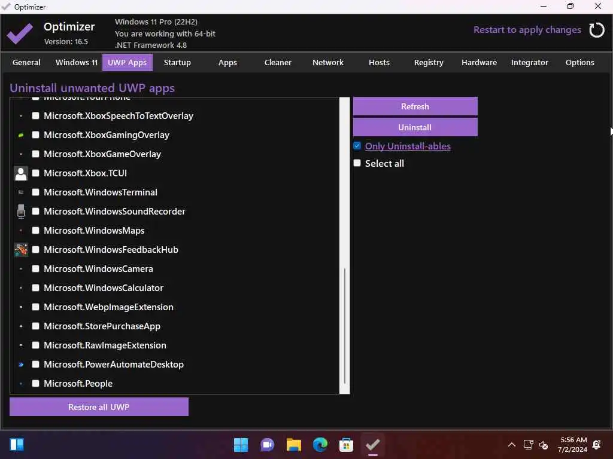Click Restore all UWP button
Viewport: 613px width, 459px height.
(99, 406)
